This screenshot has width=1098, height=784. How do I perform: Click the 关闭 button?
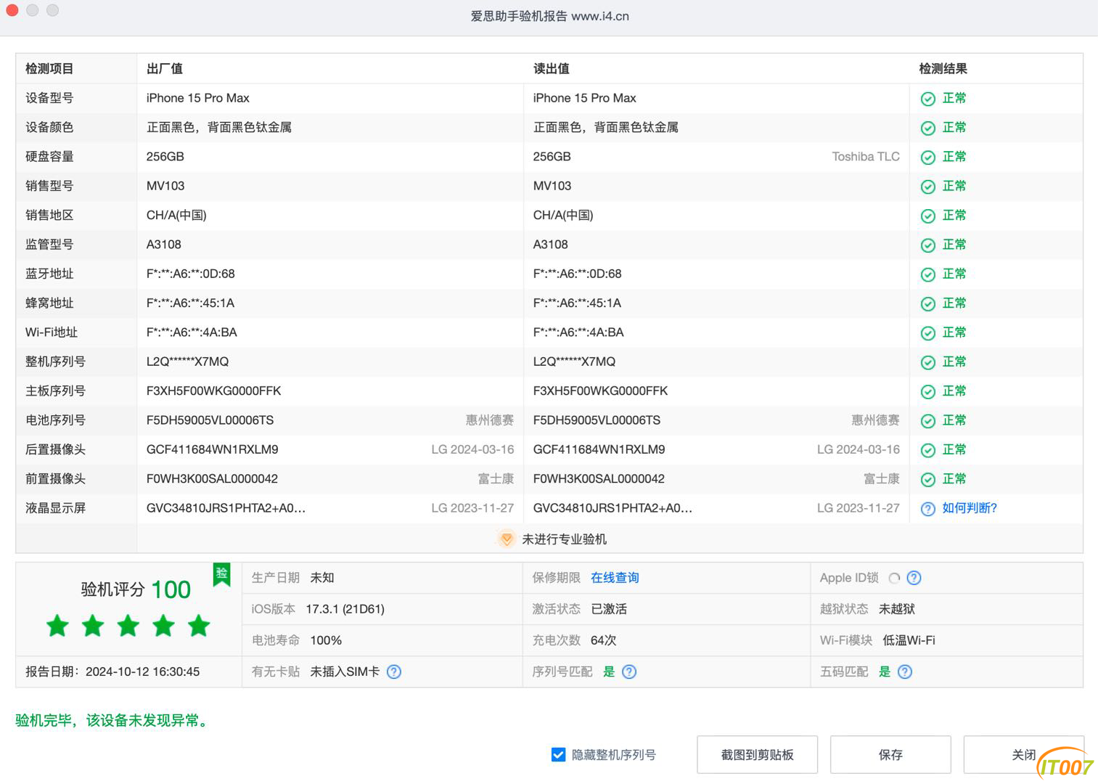coord(1023,755)
